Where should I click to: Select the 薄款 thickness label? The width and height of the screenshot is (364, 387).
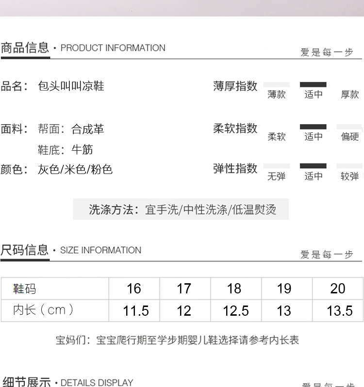click(277, 95)
